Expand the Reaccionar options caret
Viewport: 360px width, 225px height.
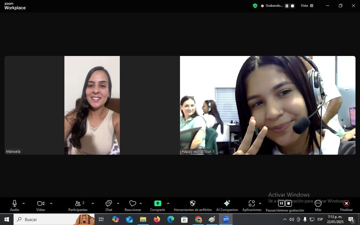tap(141, 203)
